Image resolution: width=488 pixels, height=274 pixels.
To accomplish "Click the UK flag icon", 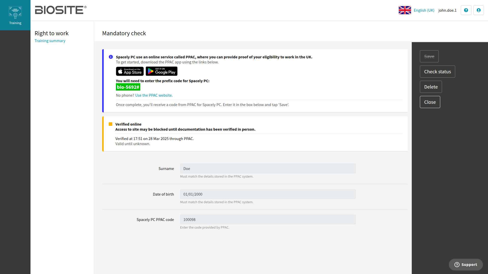I will (405, 10).
